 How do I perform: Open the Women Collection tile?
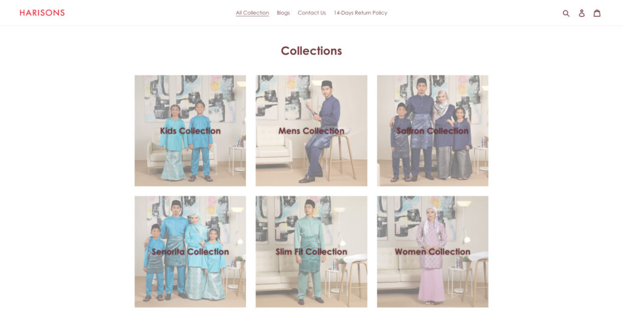pyautogui.click(x=433, y=252)
